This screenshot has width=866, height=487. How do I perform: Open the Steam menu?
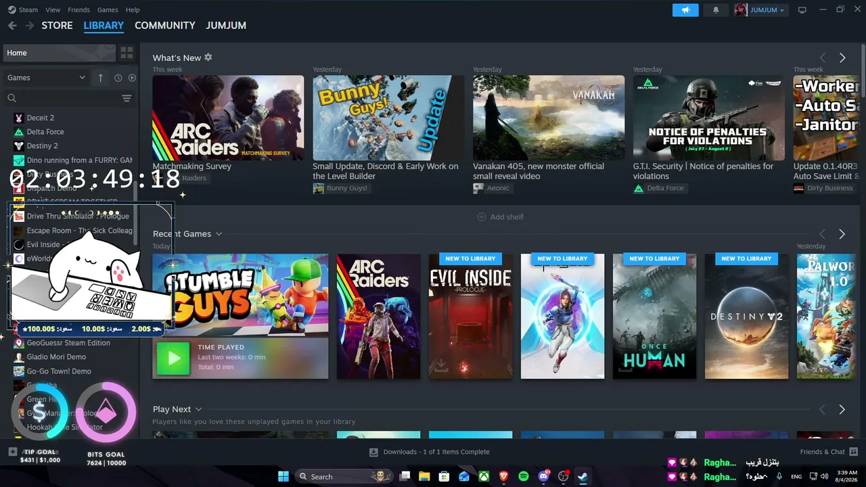[x=23, y=10]
